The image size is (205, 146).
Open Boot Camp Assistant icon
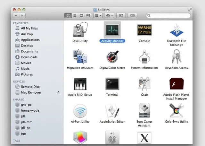144,110
